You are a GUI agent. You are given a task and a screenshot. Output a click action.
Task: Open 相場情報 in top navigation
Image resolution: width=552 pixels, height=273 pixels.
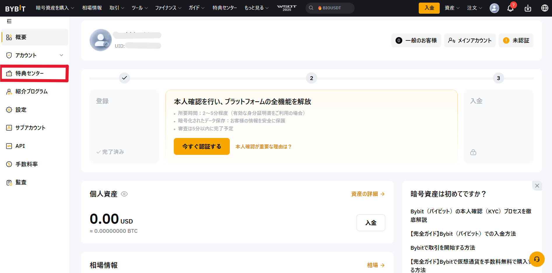[92, 8]
